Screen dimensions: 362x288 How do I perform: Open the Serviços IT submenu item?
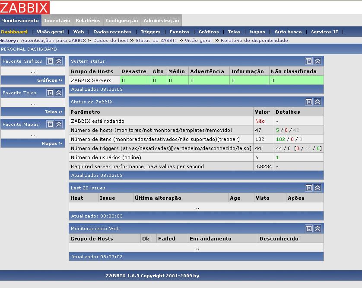point(324,32)
